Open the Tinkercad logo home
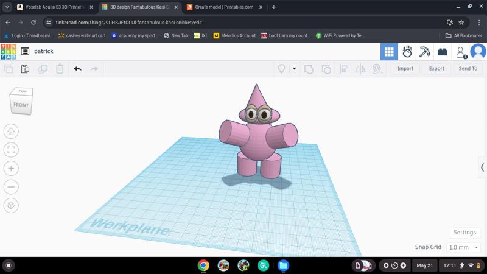This screenshot has width=487, height=274. point(9,52)
